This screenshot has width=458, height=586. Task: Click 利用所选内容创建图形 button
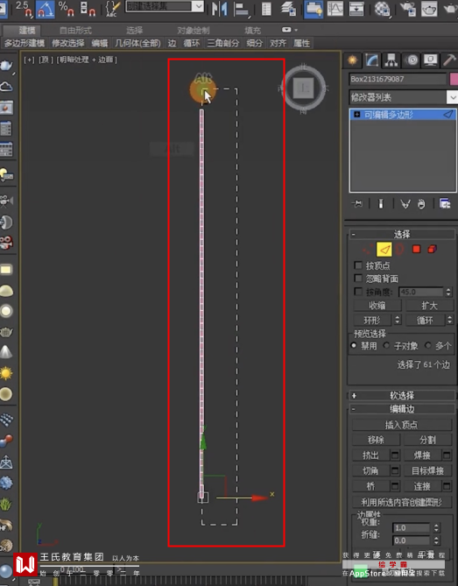click(x=402, y=502)
